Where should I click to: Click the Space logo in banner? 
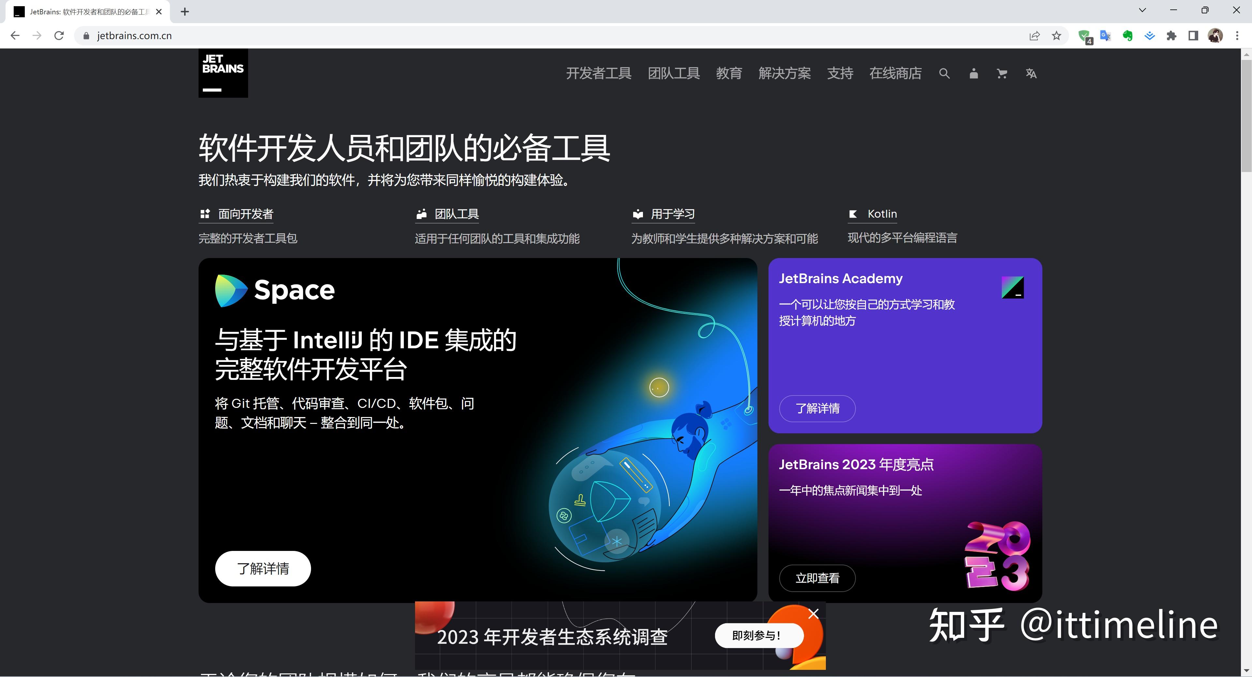point(275,290)
